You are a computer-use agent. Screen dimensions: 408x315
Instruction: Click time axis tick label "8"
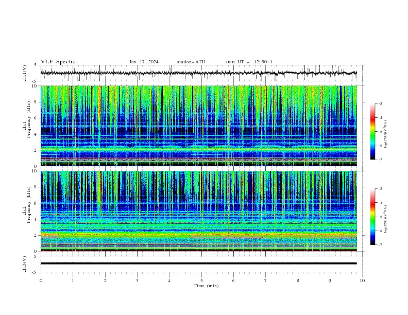[x=298, y=281]
